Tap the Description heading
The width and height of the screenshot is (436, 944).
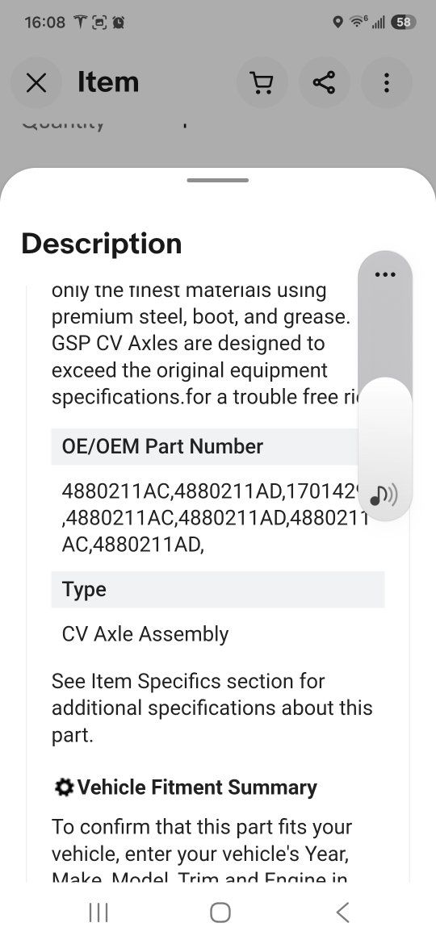pyautogui.click(x=101, y=244)
